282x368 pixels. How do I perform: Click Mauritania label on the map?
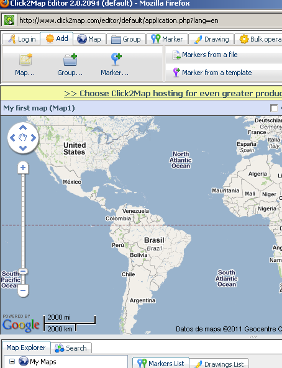pos(225,191)
